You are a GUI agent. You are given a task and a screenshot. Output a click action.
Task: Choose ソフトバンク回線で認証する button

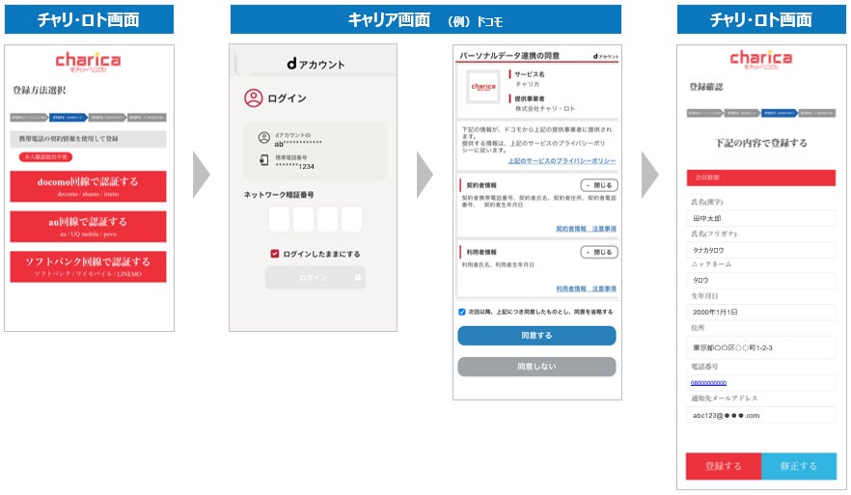pos(88,266)
